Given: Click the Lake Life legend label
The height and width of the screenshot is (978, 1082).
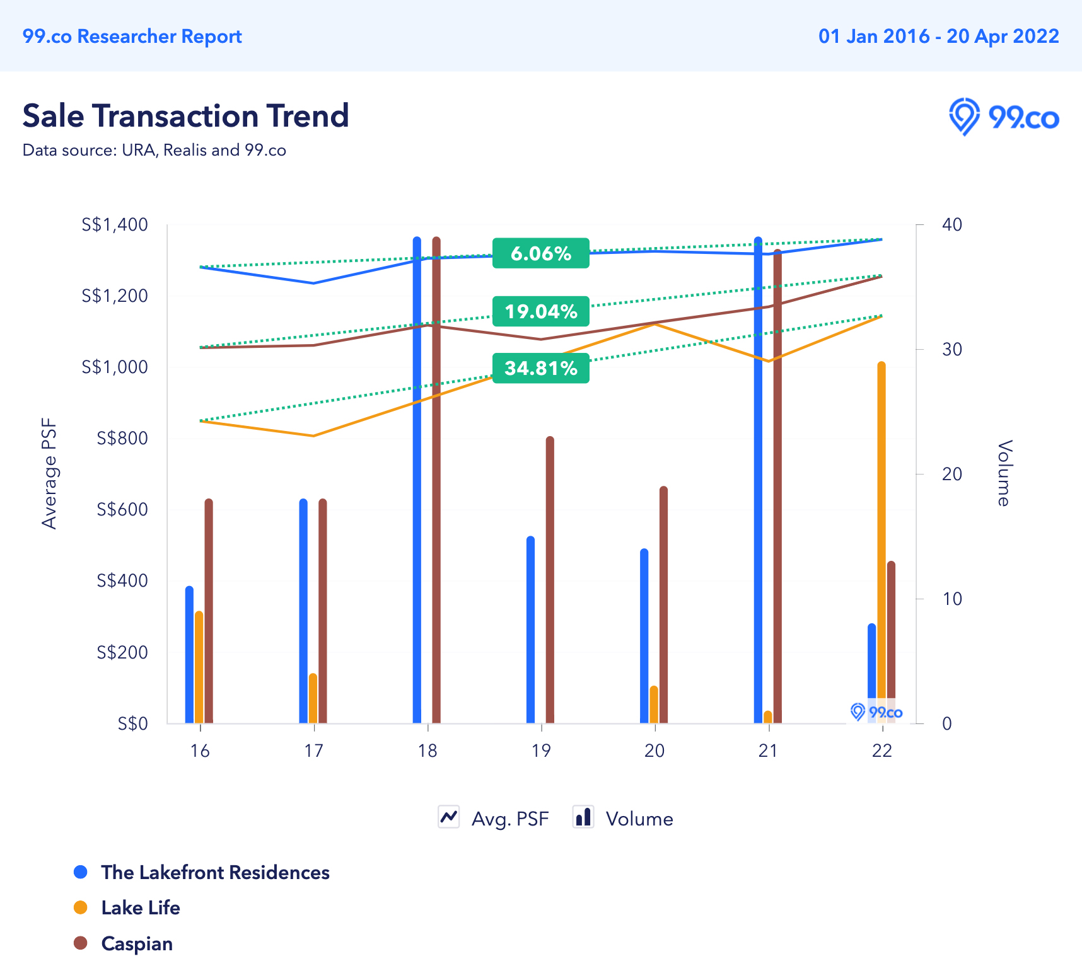Looking at the screenshot, I should click(x=141, y=907).
